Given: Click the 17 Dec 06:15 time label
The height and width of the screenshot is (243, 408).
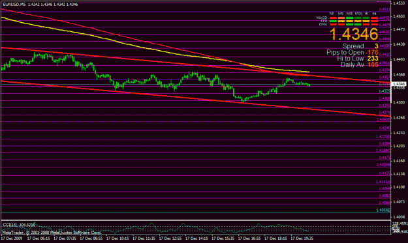Looking at the screenshot, I should click(x=39, y=238).
